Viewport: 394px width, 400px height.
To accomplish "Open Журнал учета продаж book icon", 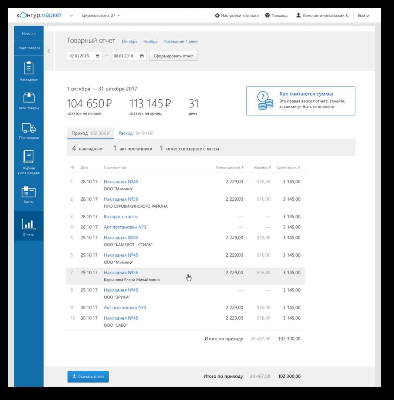I will [28, 156].
